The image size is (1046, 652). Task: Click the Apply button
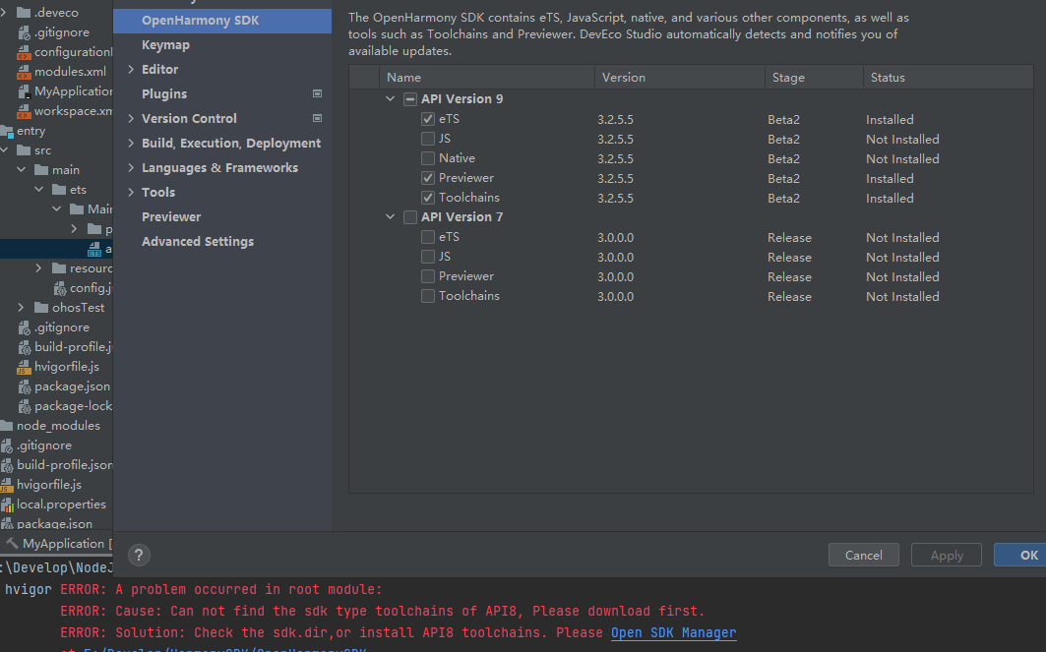[947, 556]
